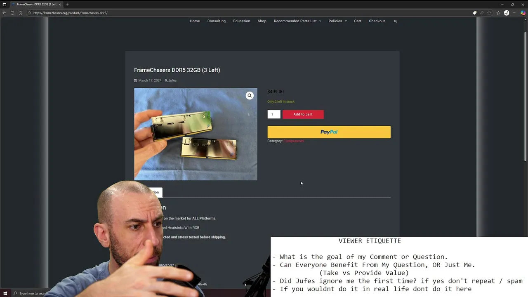Click the product quantity field

274,114
